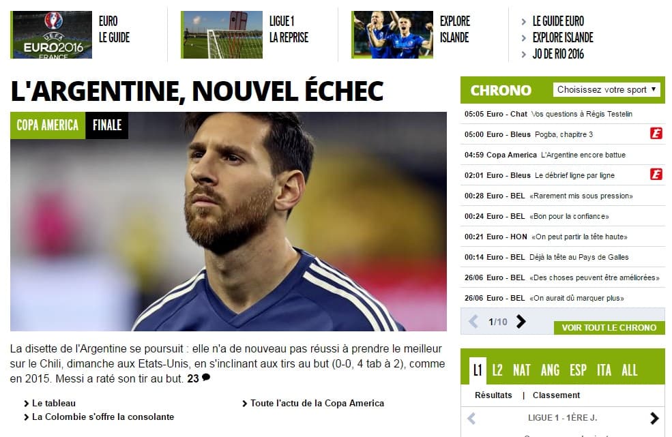Select the ANG league tab
Screen dimensions: 672x437
(551, 370)
